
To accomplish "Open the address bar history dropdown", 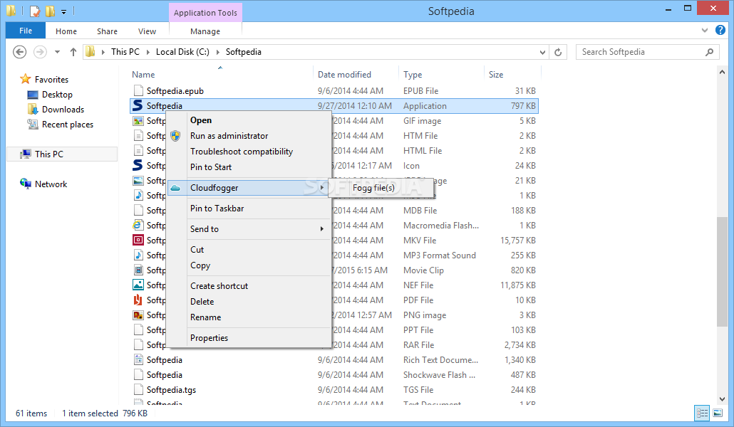I will (542, 52).
